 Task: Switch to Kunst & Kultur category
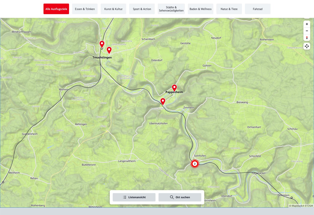pyautogui.click(x=113, y=9)
